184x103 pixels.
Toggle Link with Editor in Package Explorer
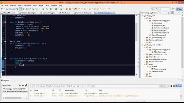(x=172, y=13)
